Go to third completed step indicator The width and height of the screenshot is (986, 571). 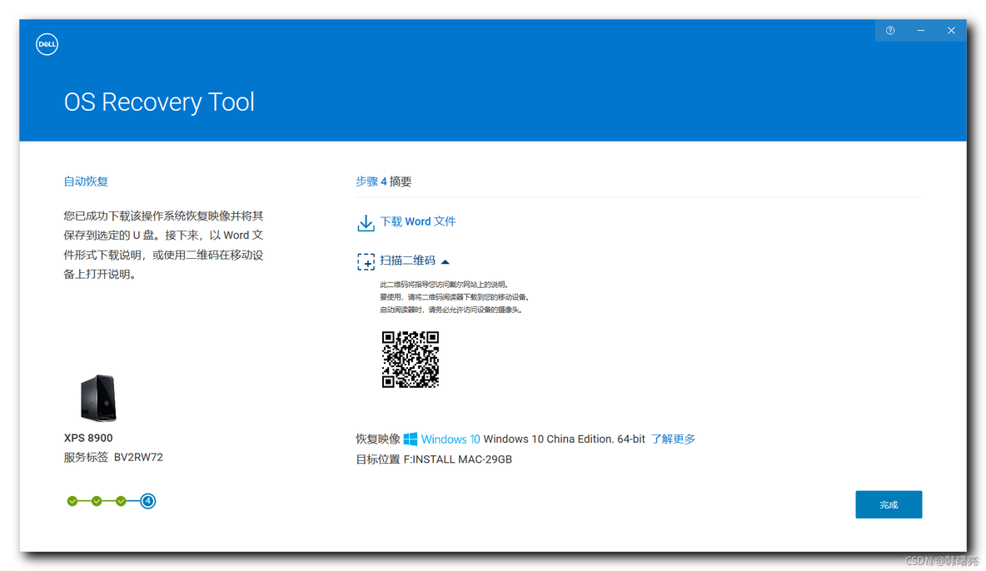point(121,501)
